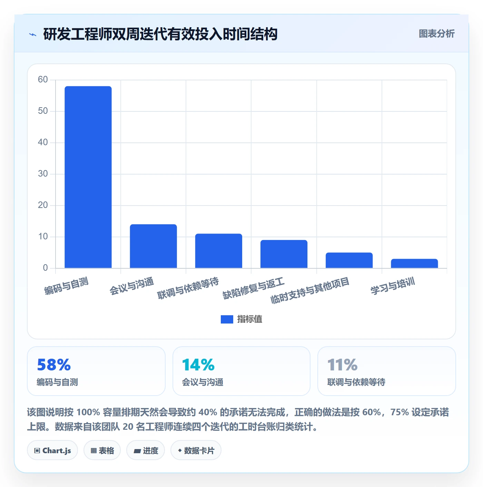This screenshot has width=483, height=487.
Task: Click the x-axis label 编码与自测
Action: coord(67,286)
